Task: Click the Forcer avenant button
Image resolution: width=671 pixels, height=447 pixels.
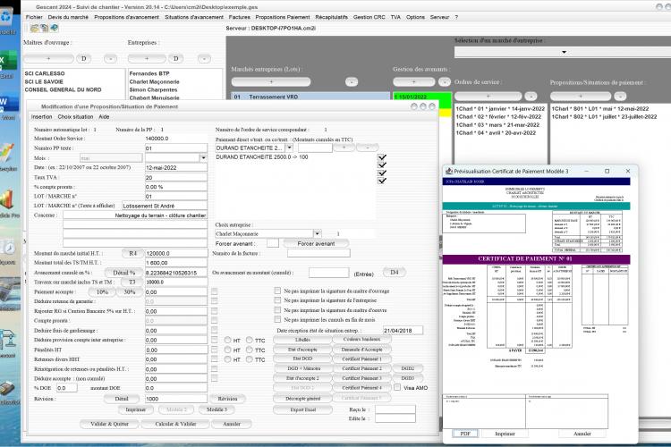Action: (316, 243)
